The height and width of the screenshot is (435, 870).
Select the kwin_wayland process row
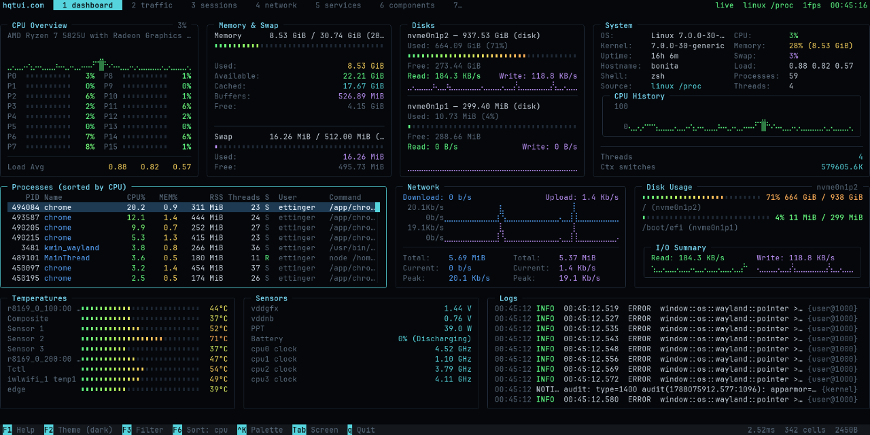click(194, 248)
